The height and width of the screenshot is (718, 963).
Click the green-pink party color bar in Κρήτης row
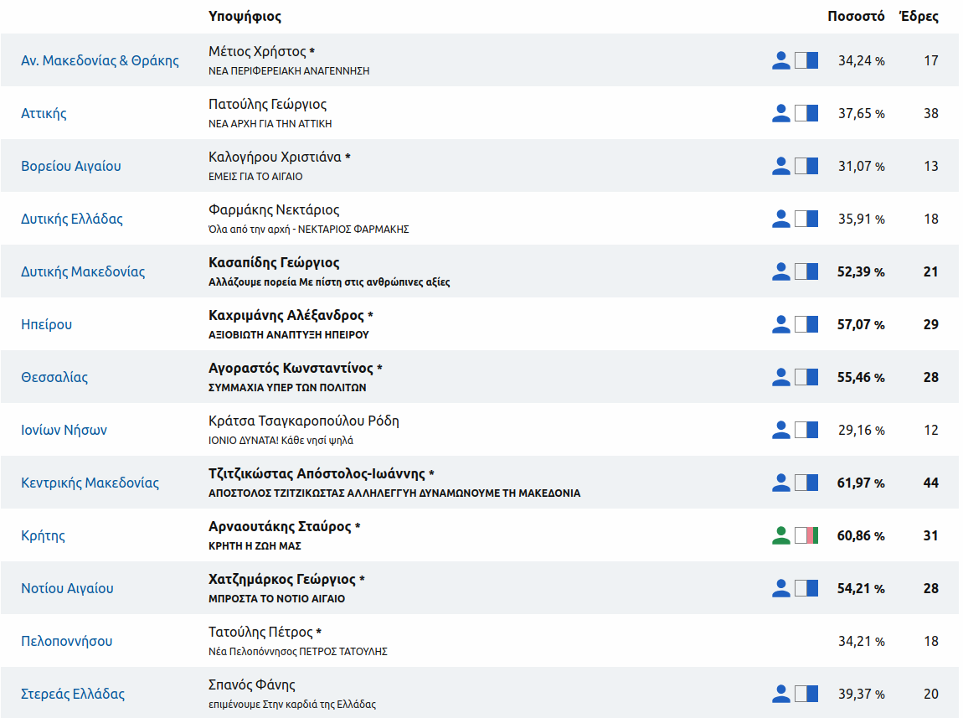point(806,535)
